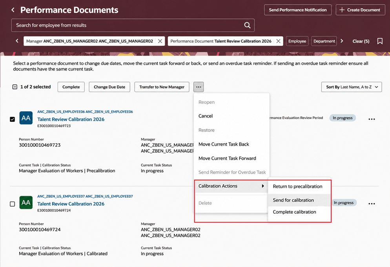Click the Complete button

pos(71,87)
